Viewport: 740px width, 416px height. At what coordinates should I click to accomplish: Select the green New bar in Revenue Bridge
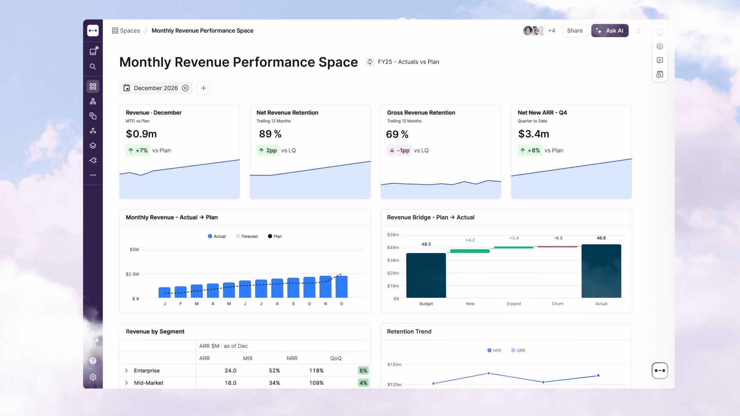click(x=470, y=251)
